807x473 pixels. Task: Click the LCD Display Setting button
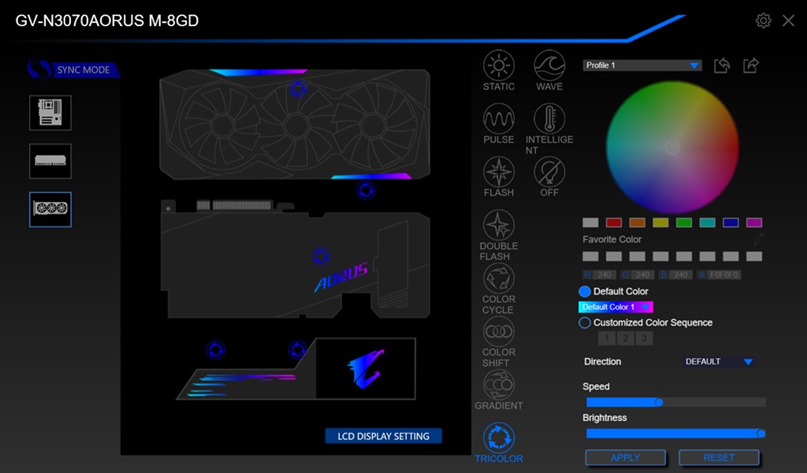pyautogui.click(x=384, y=436)
